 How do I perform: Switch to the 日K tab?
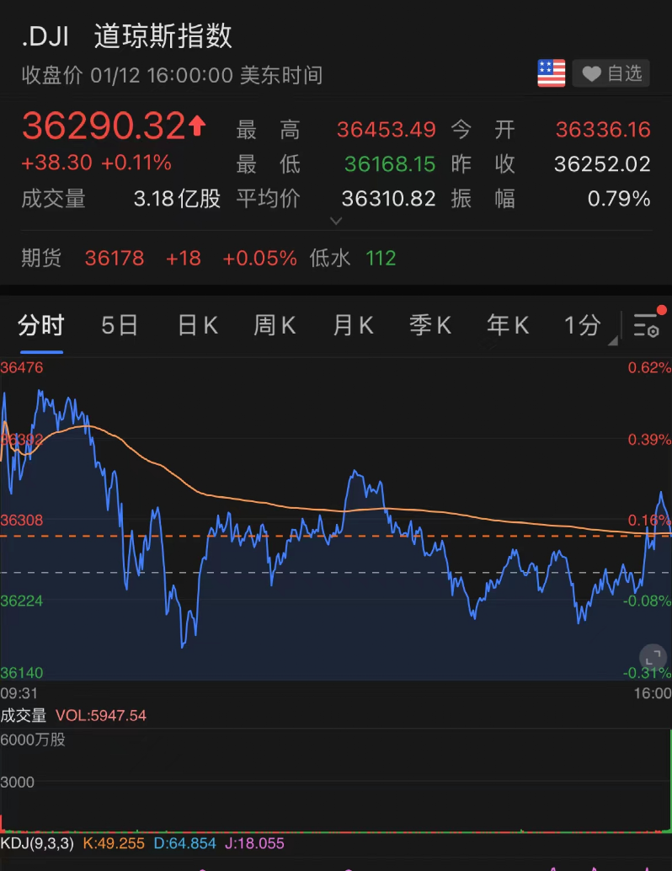pyautogui.click(x=198, y=325)
